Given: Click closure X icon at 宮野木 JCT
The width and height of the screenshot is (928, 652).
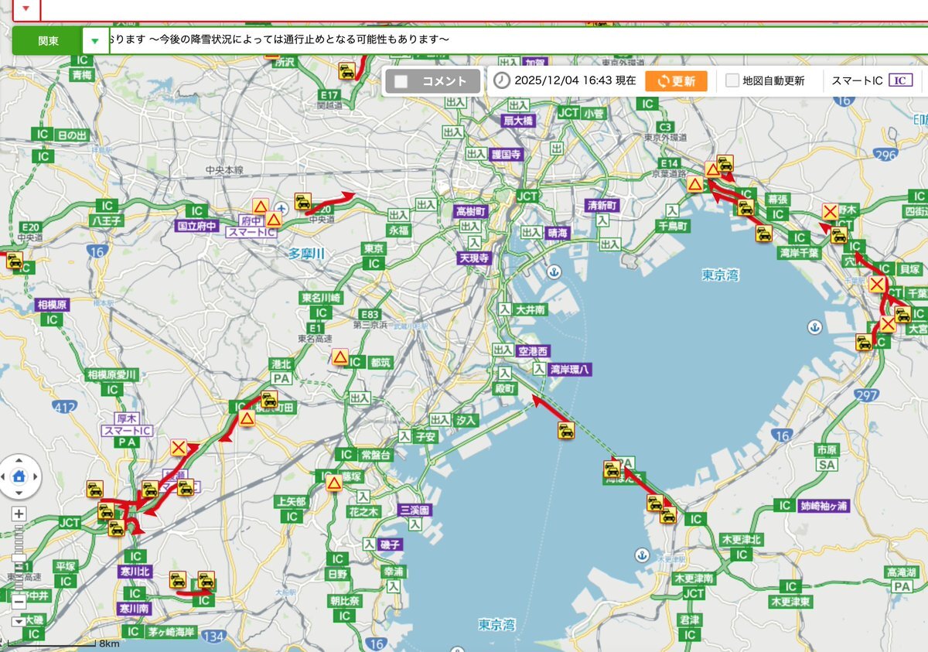Looking at the screenshot, I should [x=830, y=211].
